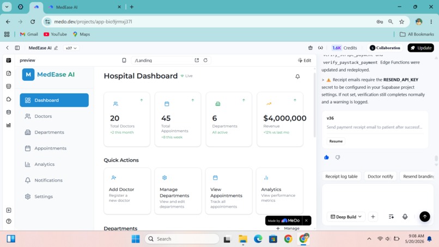Click the back arrow beside MedEase AI
This screenshot has width=439, height=247.
click(7, 48)
